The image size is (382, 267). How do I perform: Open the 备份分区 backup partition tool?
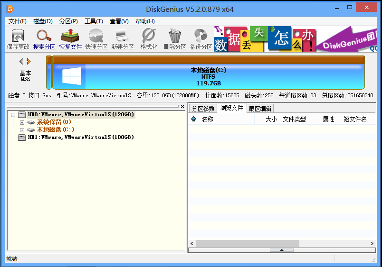[201, 39]
